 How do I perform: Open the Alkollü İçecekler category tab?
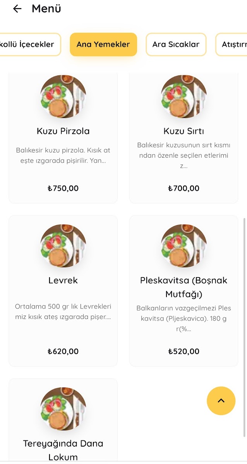29,44
